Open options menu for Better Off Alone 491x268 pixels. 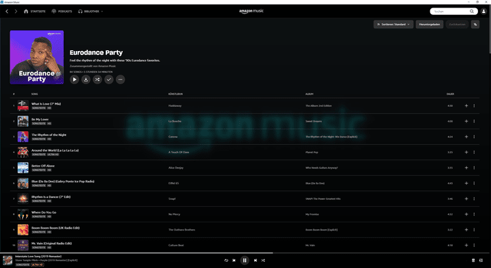474,168
